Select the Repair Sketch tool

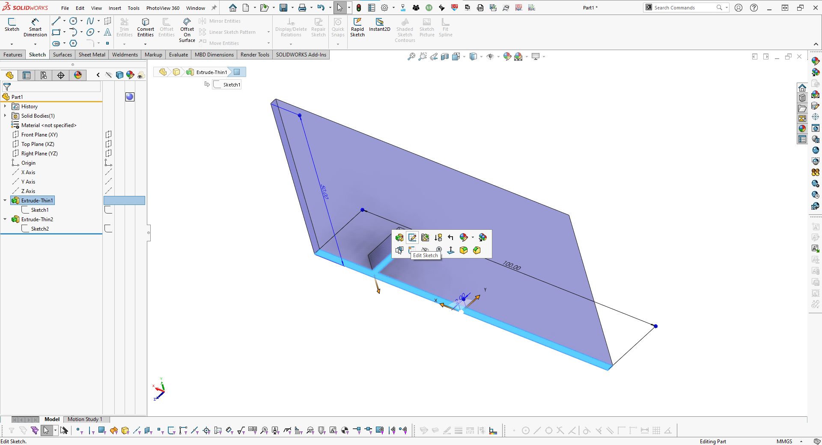pyautogui.click(x=318, y=27)
